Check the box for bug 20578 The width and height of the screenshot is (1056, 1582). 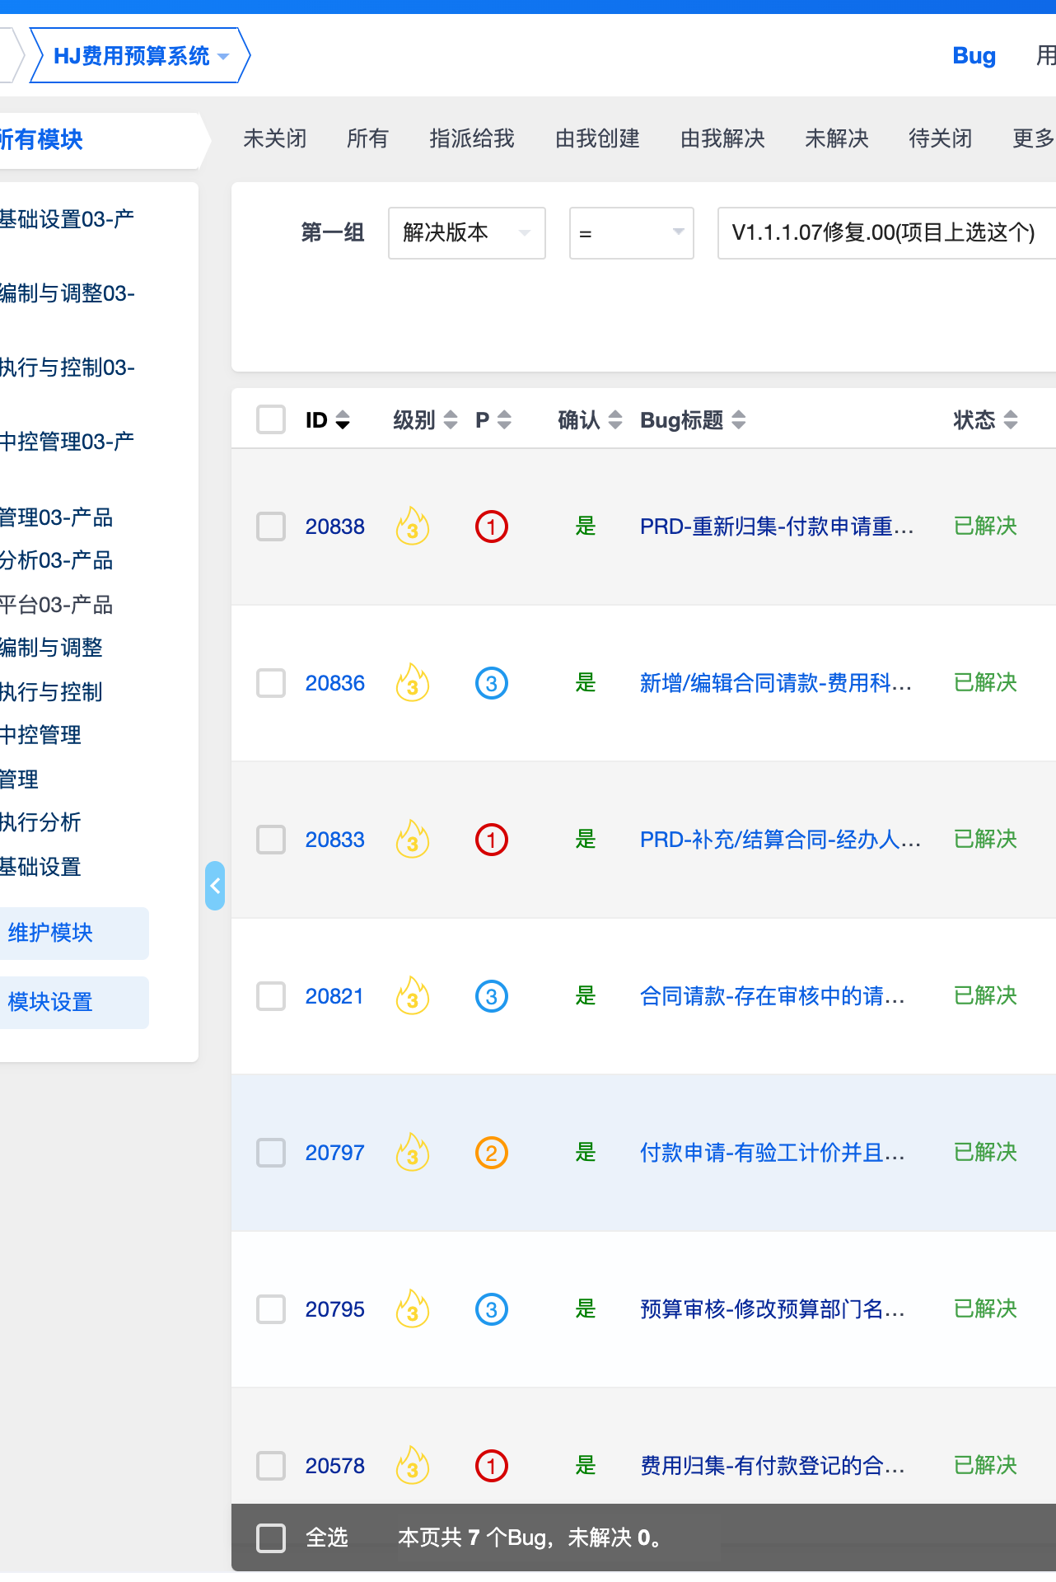click(271, 1466)
